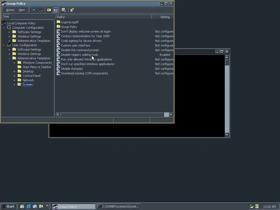Viewport: 280px width, 210px height.
Task: Select 'Don't display welcome screen at logon' policy
Action: pos(86,31)
